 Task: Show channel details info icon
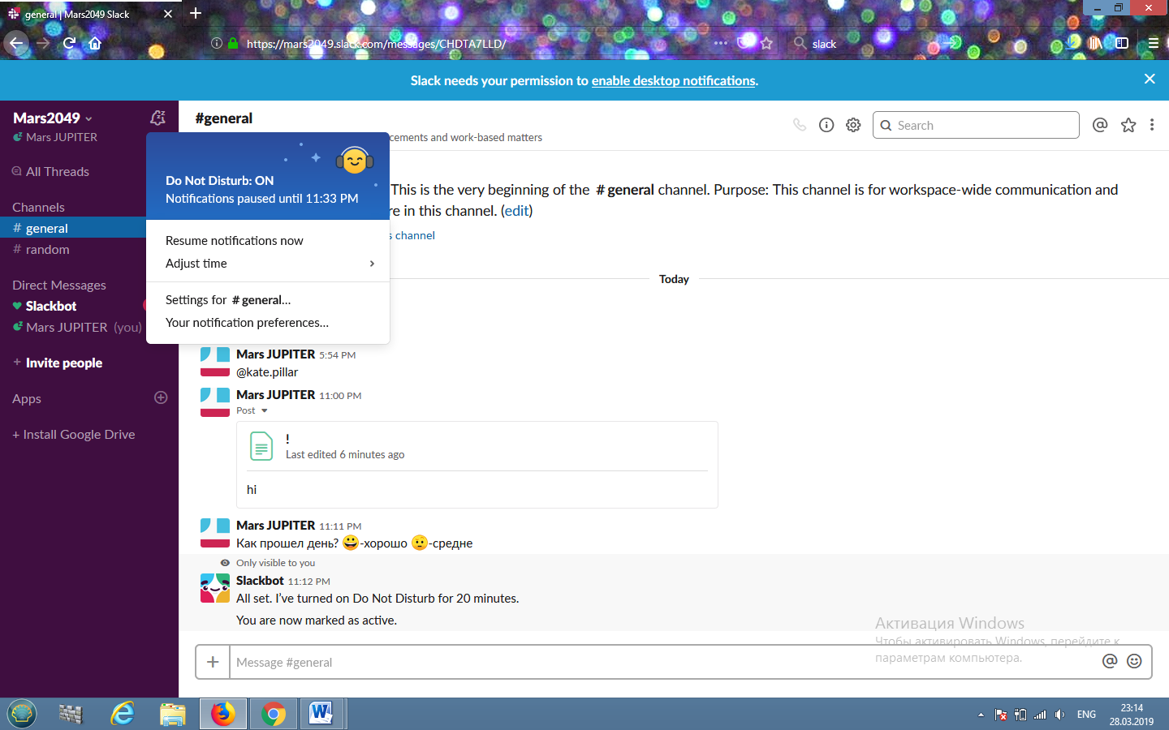click(826, 125)
